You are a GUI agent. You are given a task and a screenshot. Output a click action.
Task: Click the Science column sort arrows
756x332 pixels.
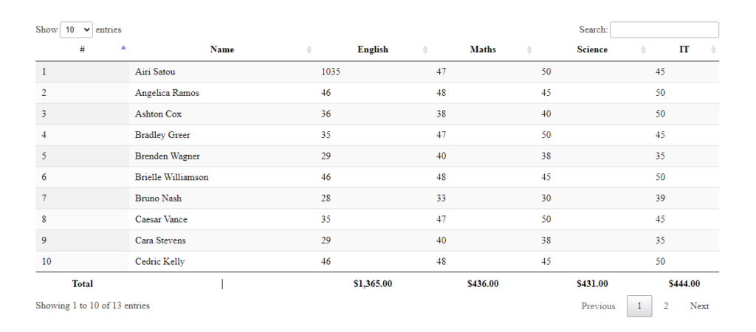[x=643, y=49]
